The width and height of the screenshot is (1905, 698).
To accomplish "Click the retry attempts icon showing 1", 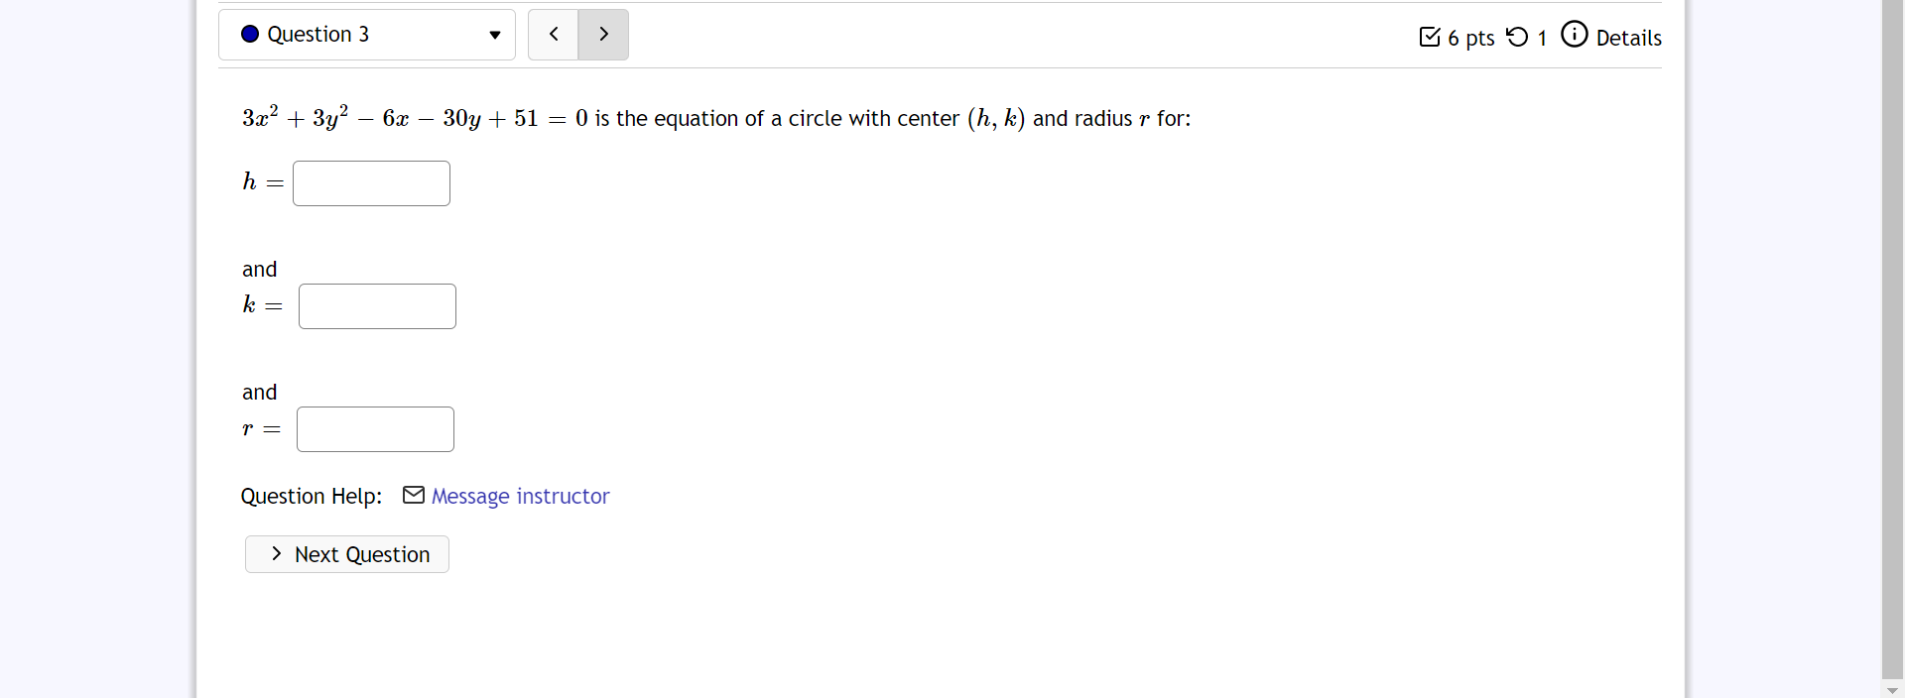I will 1517,37.
